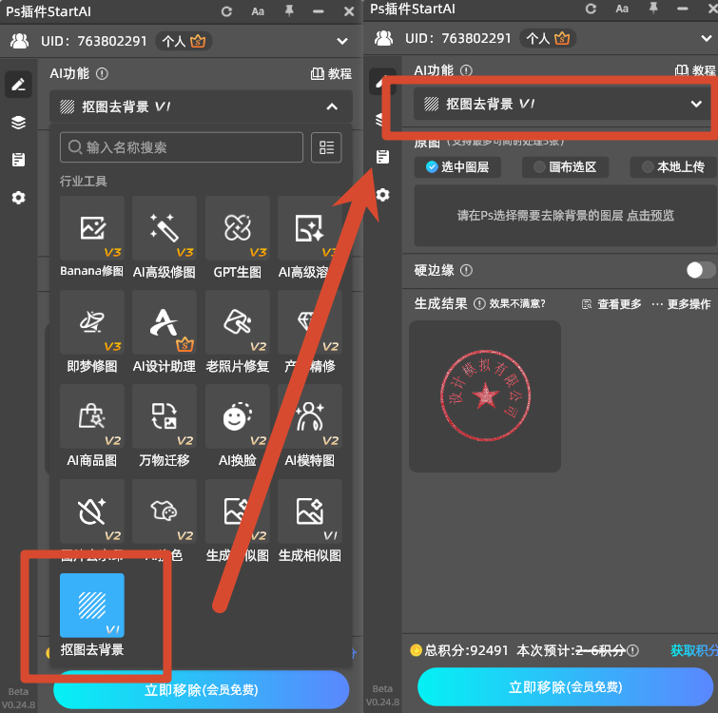Open the document sidebar icon in right panel
The height and width of the screenshot is (713, 718).
click(383, 157)
